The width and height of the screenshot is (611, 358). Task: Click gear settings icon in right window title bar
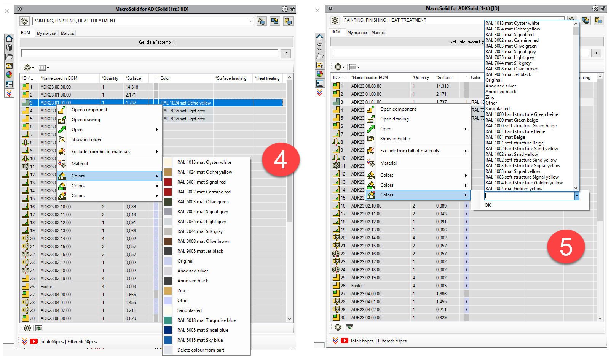(x=595, y=8)
